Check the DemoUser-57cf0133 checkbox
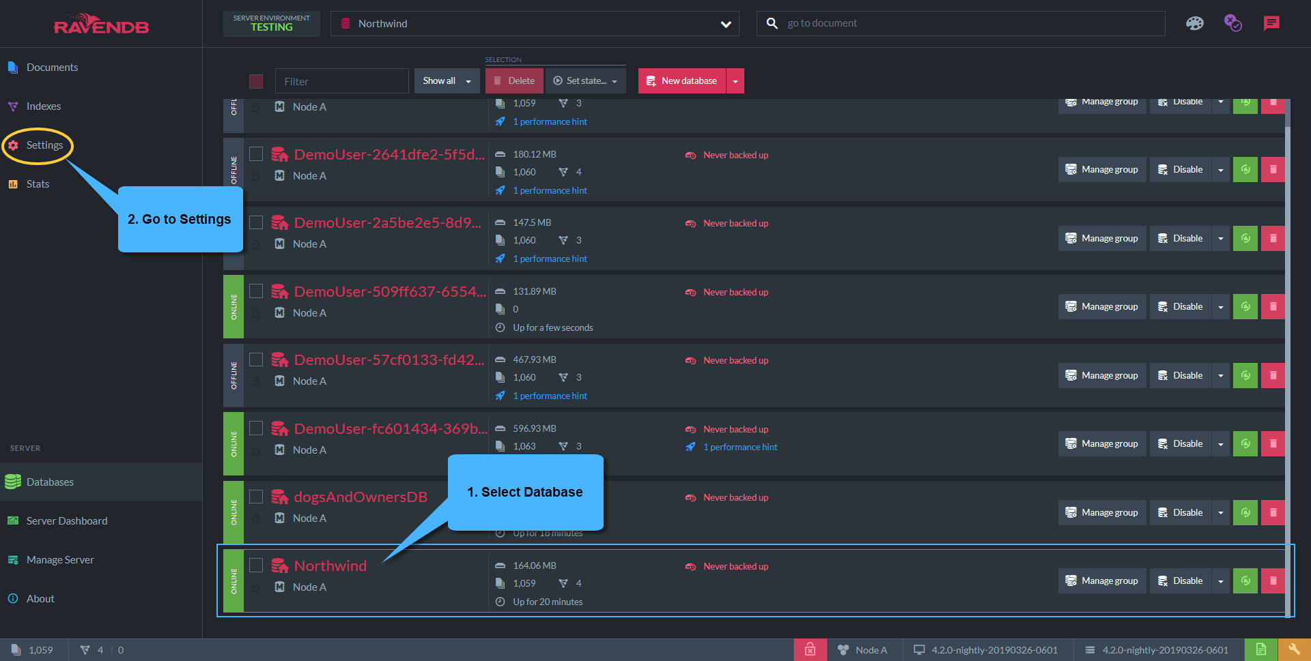The image size is (1311, 661). (256, 359)
